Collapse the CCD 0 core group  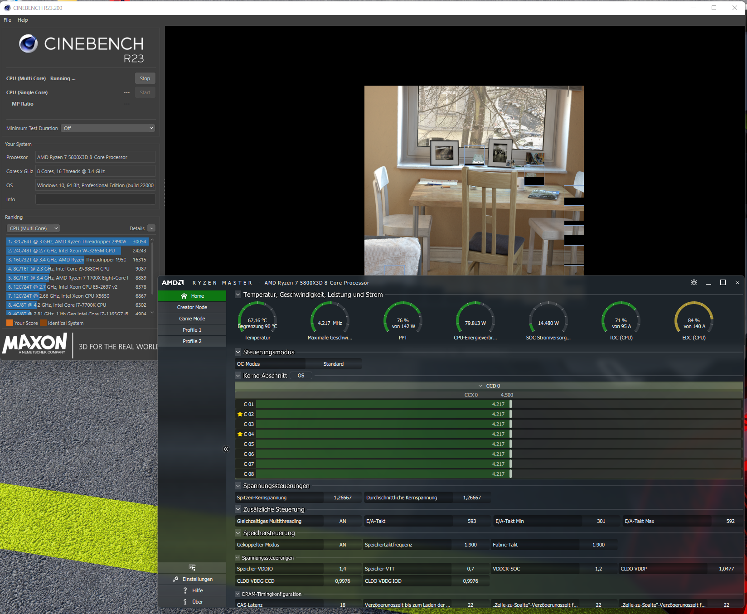(480, 386)
